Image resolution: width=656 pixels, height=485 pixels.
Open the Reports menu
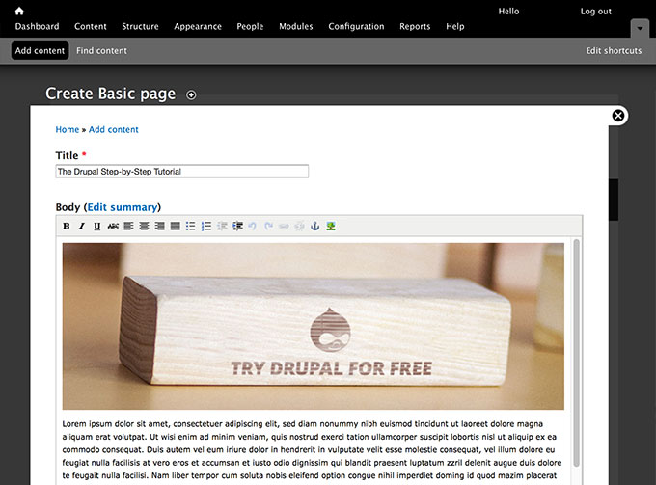415,26
